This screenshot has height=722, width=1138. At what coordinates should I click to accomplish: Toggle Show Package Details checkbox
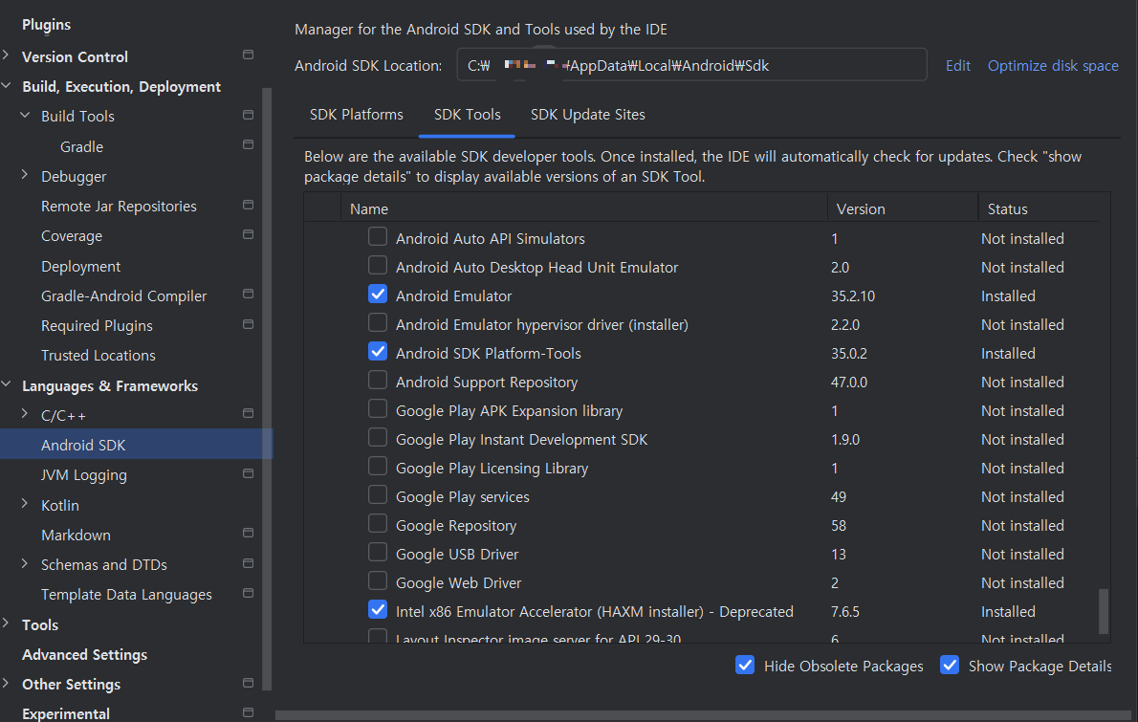(x=950, y=665)
